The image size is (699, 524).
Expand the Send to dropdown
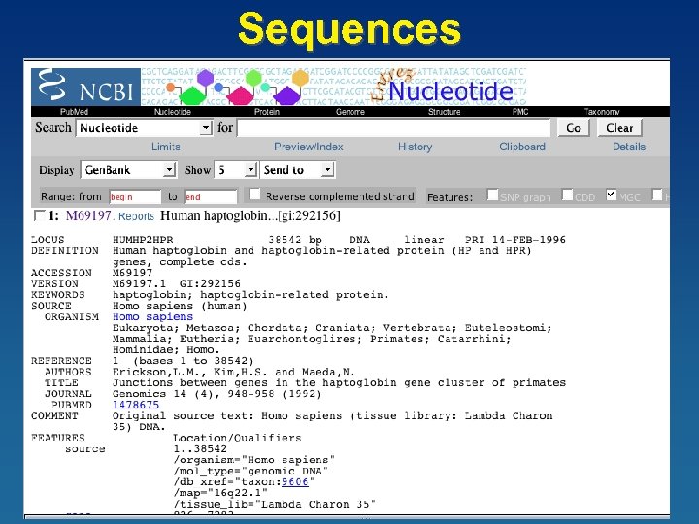coord(297,170)
